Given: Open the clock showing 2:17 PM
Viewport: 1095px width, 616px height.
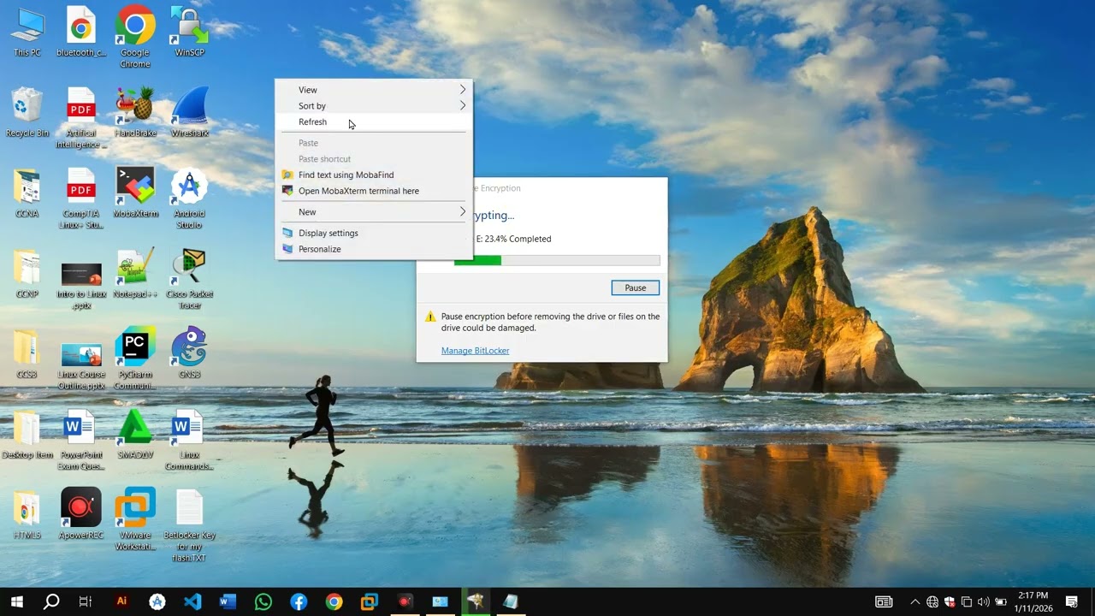Looking at the screenshot, I should point(1032,601).
